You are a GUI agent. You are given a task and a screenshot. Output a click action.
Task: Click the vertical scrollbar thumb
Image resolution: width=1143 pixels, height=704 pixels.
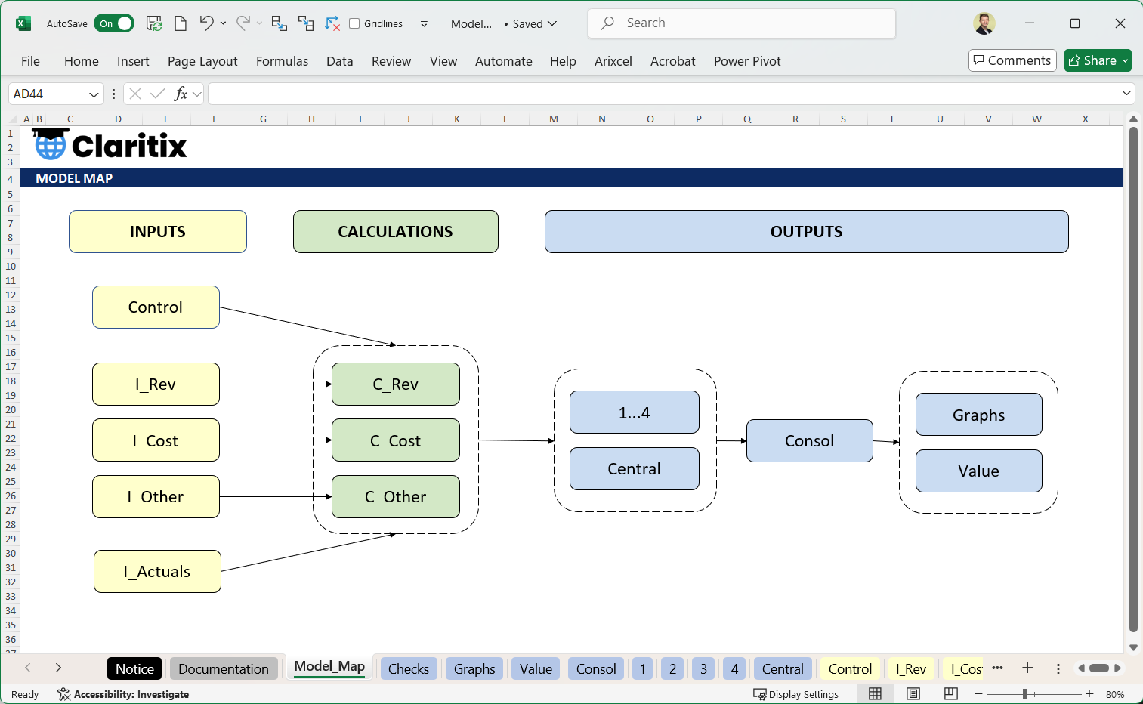tap(1133, 379)
